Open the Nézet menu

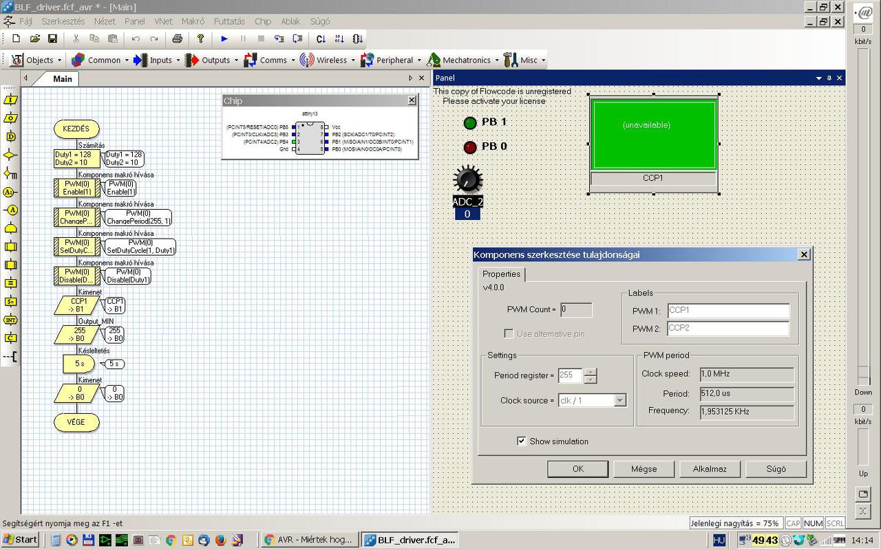(x=105, y=21)
